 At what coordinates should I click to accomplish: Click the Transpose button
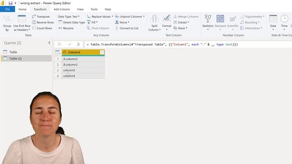(x=41, y=16)
